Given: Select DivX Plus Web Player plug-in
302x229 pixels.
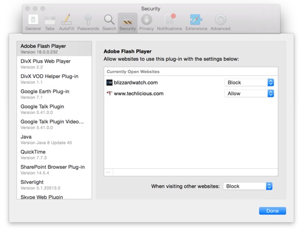Looking at the screenshot, I should (54, 64).
